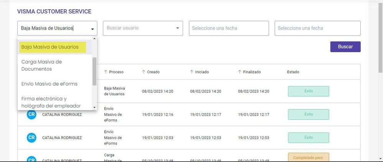Click the Estado column header
Image resolution: width=383 pixels, height=162 pixels.
tap(293, 72)
